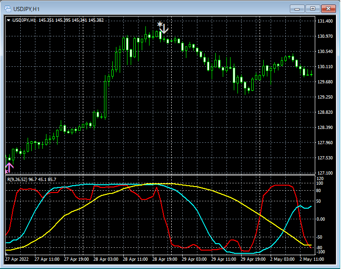Click the 28 Apr 19:00 time label

(165, 260)
